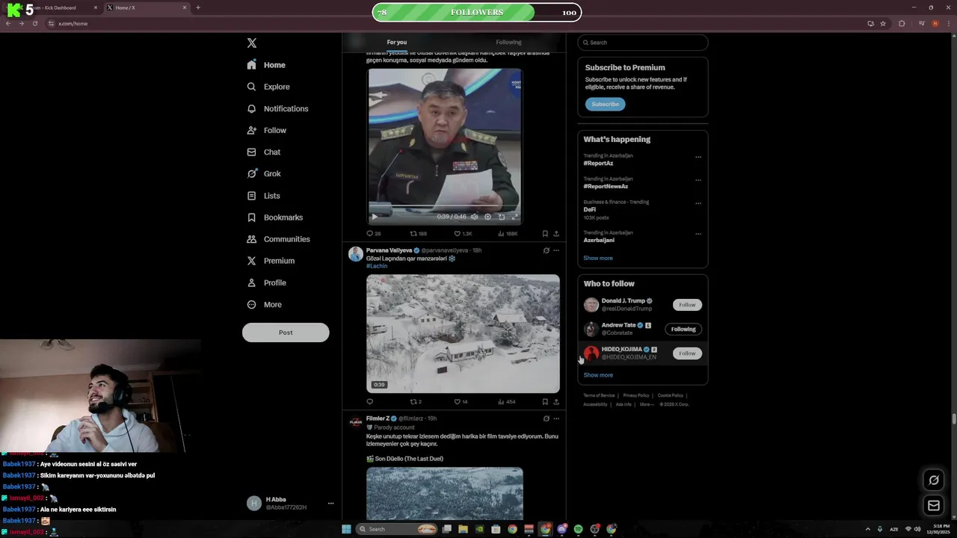
Task: View analytics of post with 454 views
Action: [x=506, y=402]
